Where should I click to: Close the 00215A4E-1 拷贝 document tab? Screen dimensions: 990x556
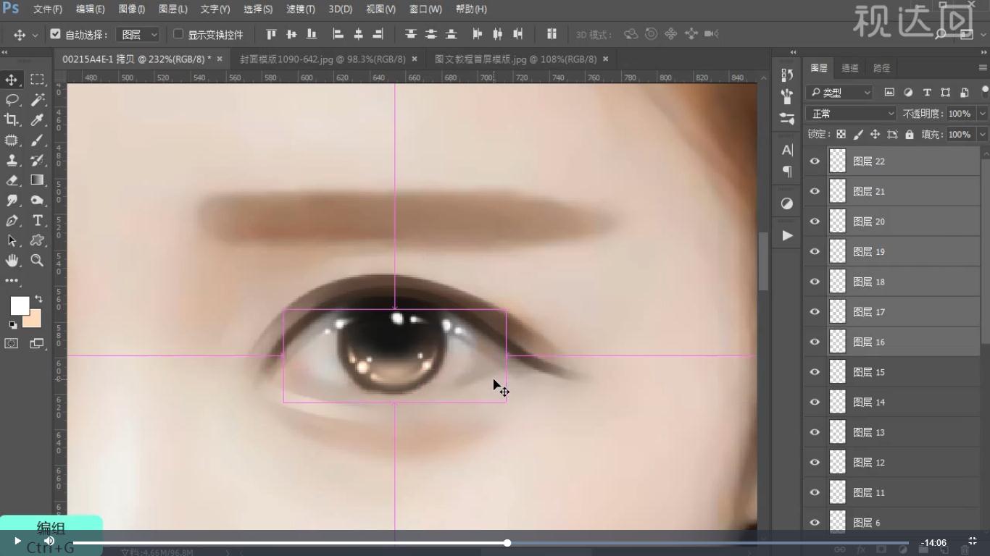[x=219, y=59]
